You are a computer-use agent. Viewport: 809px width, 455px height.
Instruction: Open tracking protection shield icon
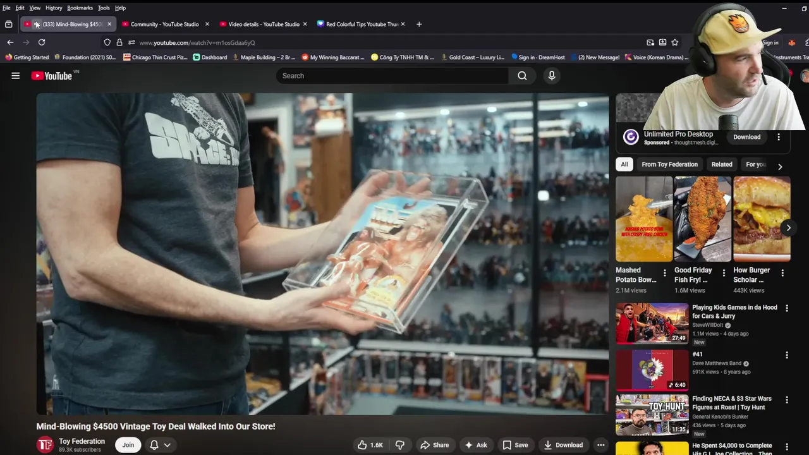click(107, 42)
